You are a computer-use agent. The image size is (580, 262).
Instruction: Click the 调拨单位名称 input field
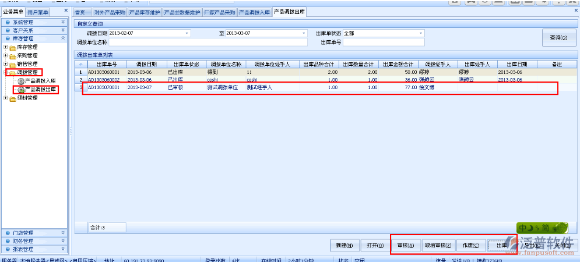click(x=208, y=42)
